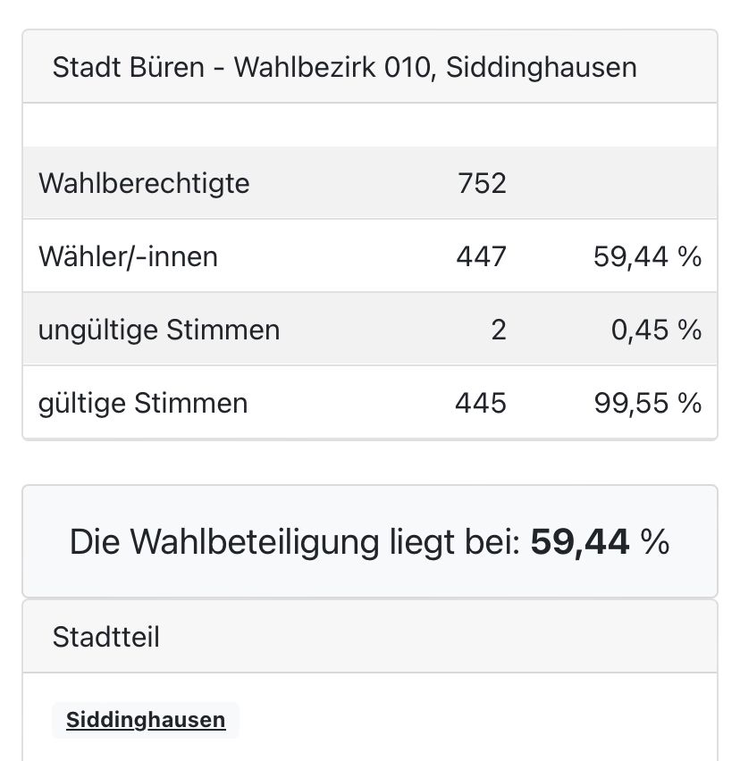The image size is (740, 761).
Task: Click the blank row above Wahlberechtigte
Action: (x=369, y=125)
